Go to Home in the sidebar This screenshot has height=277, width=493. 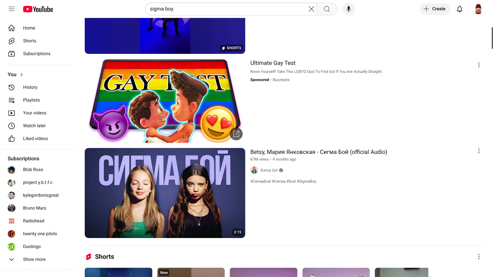(29, 28)
